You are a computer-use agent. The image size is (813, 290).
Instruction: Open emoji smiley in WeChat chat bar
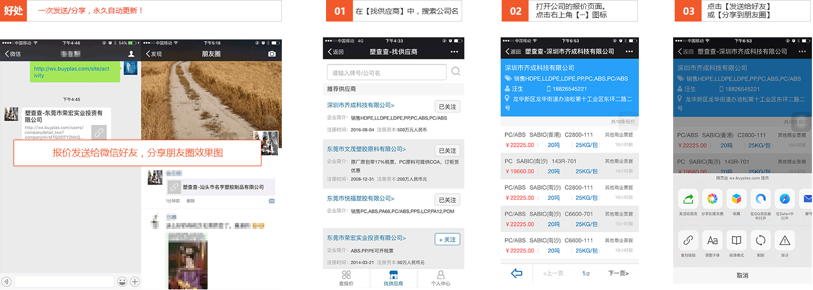pos(122,282)
